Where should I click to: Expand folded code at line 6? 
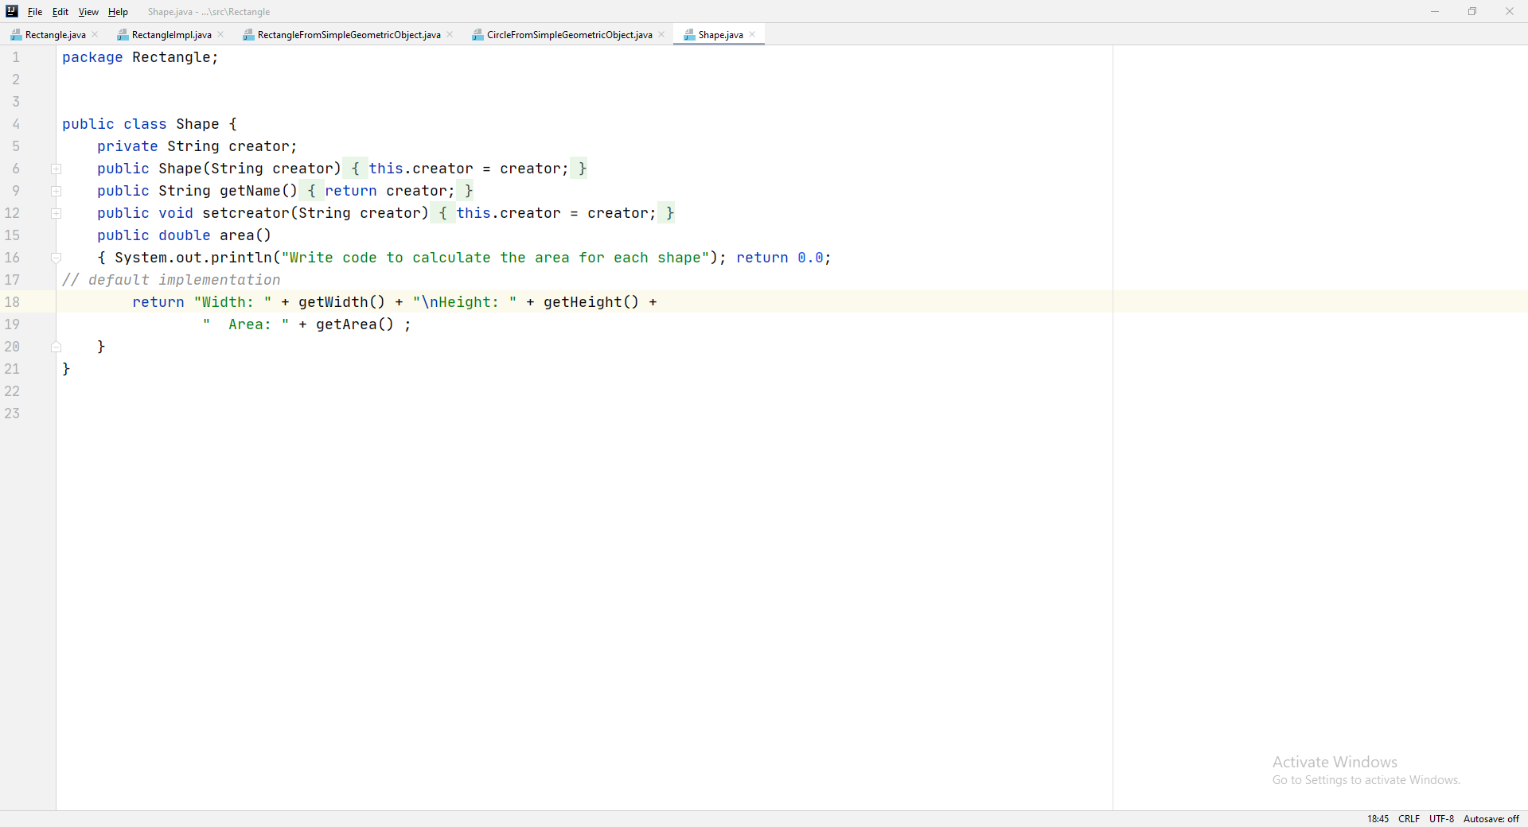(56, 169)
